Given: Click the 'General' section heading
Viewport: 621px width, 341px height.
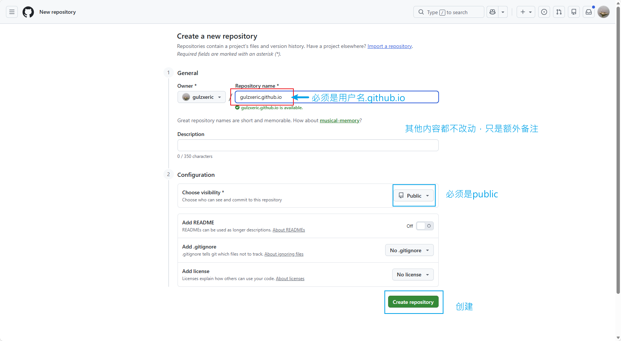Looking at the screenshot, I should point(188,73).
